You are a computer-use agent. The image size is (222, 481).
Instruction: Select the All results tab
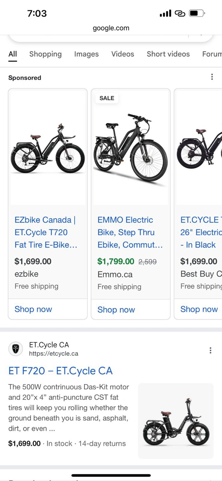pyautogui.click(x=13, y=54)
